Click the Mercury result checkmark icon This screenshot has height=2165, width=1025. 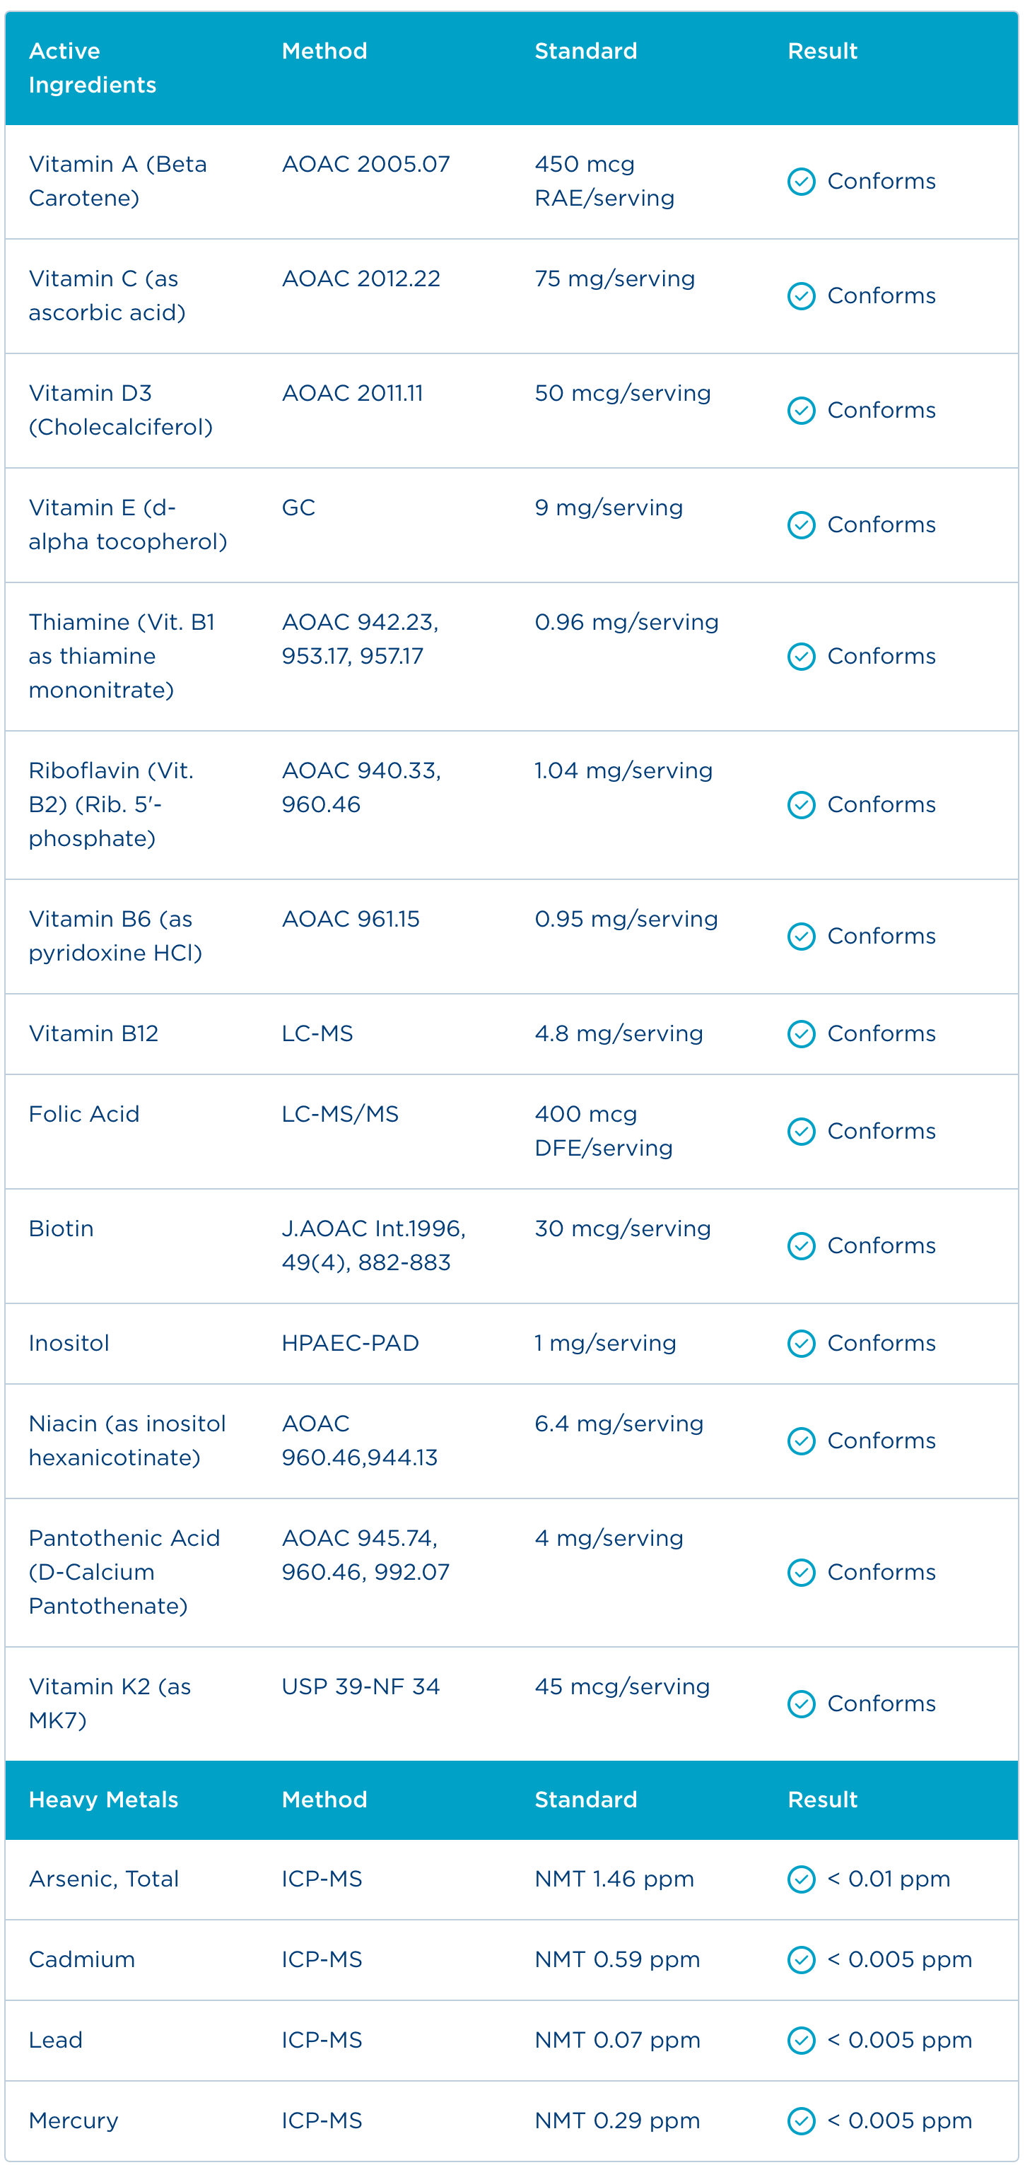point(800,2121)
